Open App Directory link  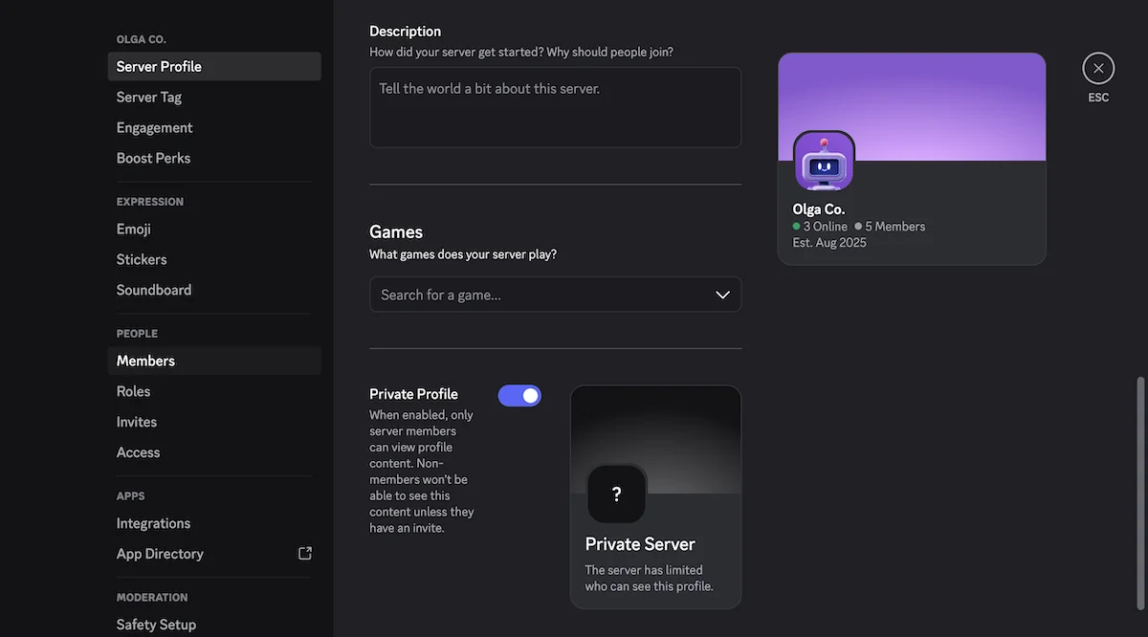(x=214, y=554)
